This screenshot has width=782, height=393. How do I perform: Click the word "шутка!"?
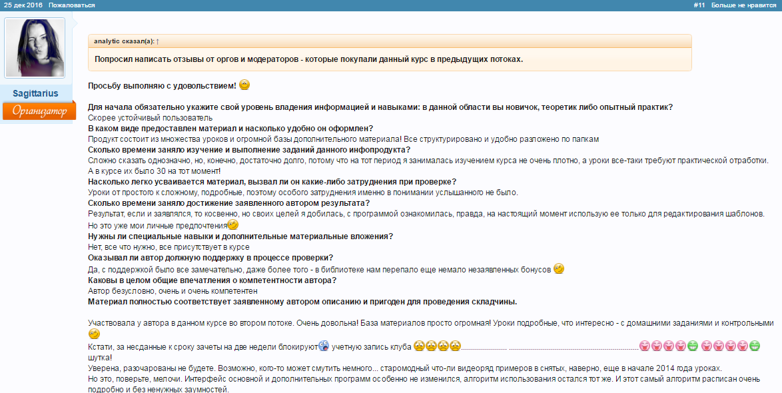100,358
